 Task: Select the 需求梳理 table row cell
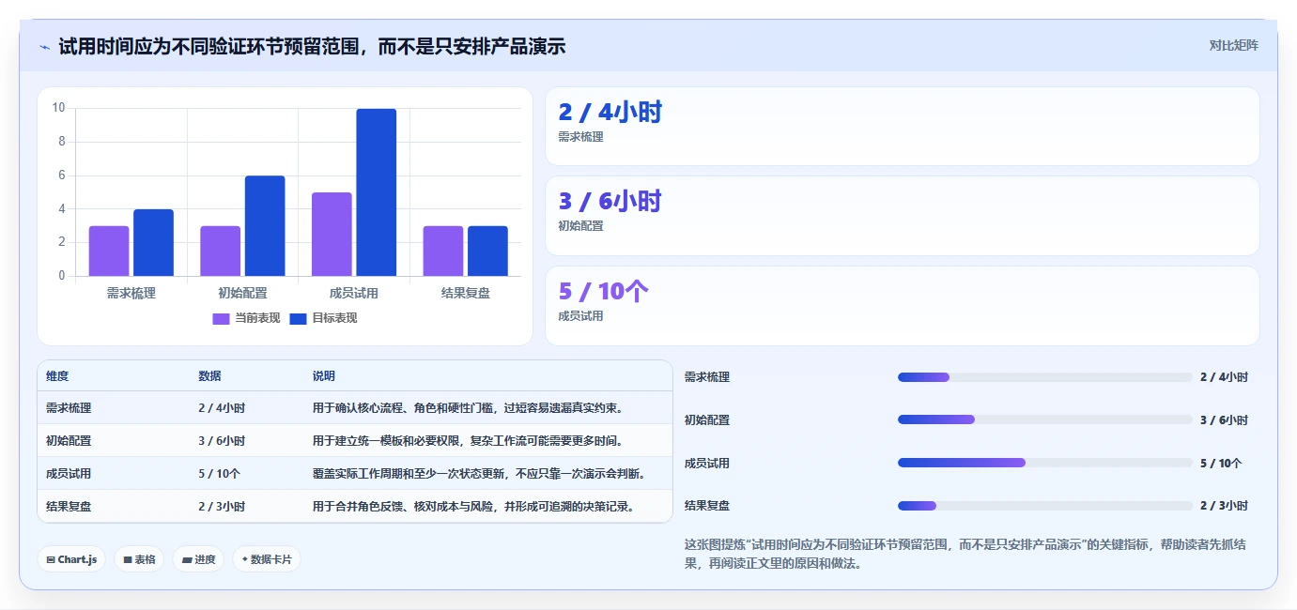tap(69, 408)
